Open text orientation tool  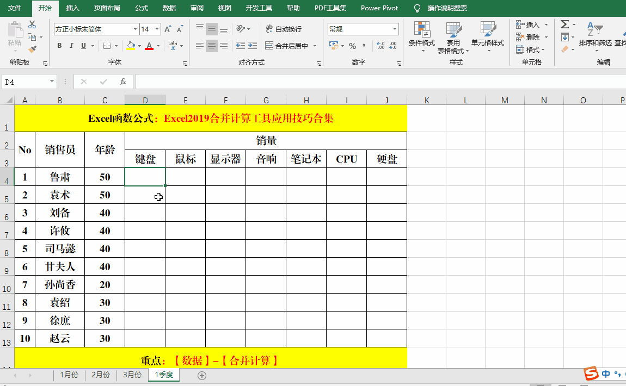pyautogui.click(x=241, y=29)
